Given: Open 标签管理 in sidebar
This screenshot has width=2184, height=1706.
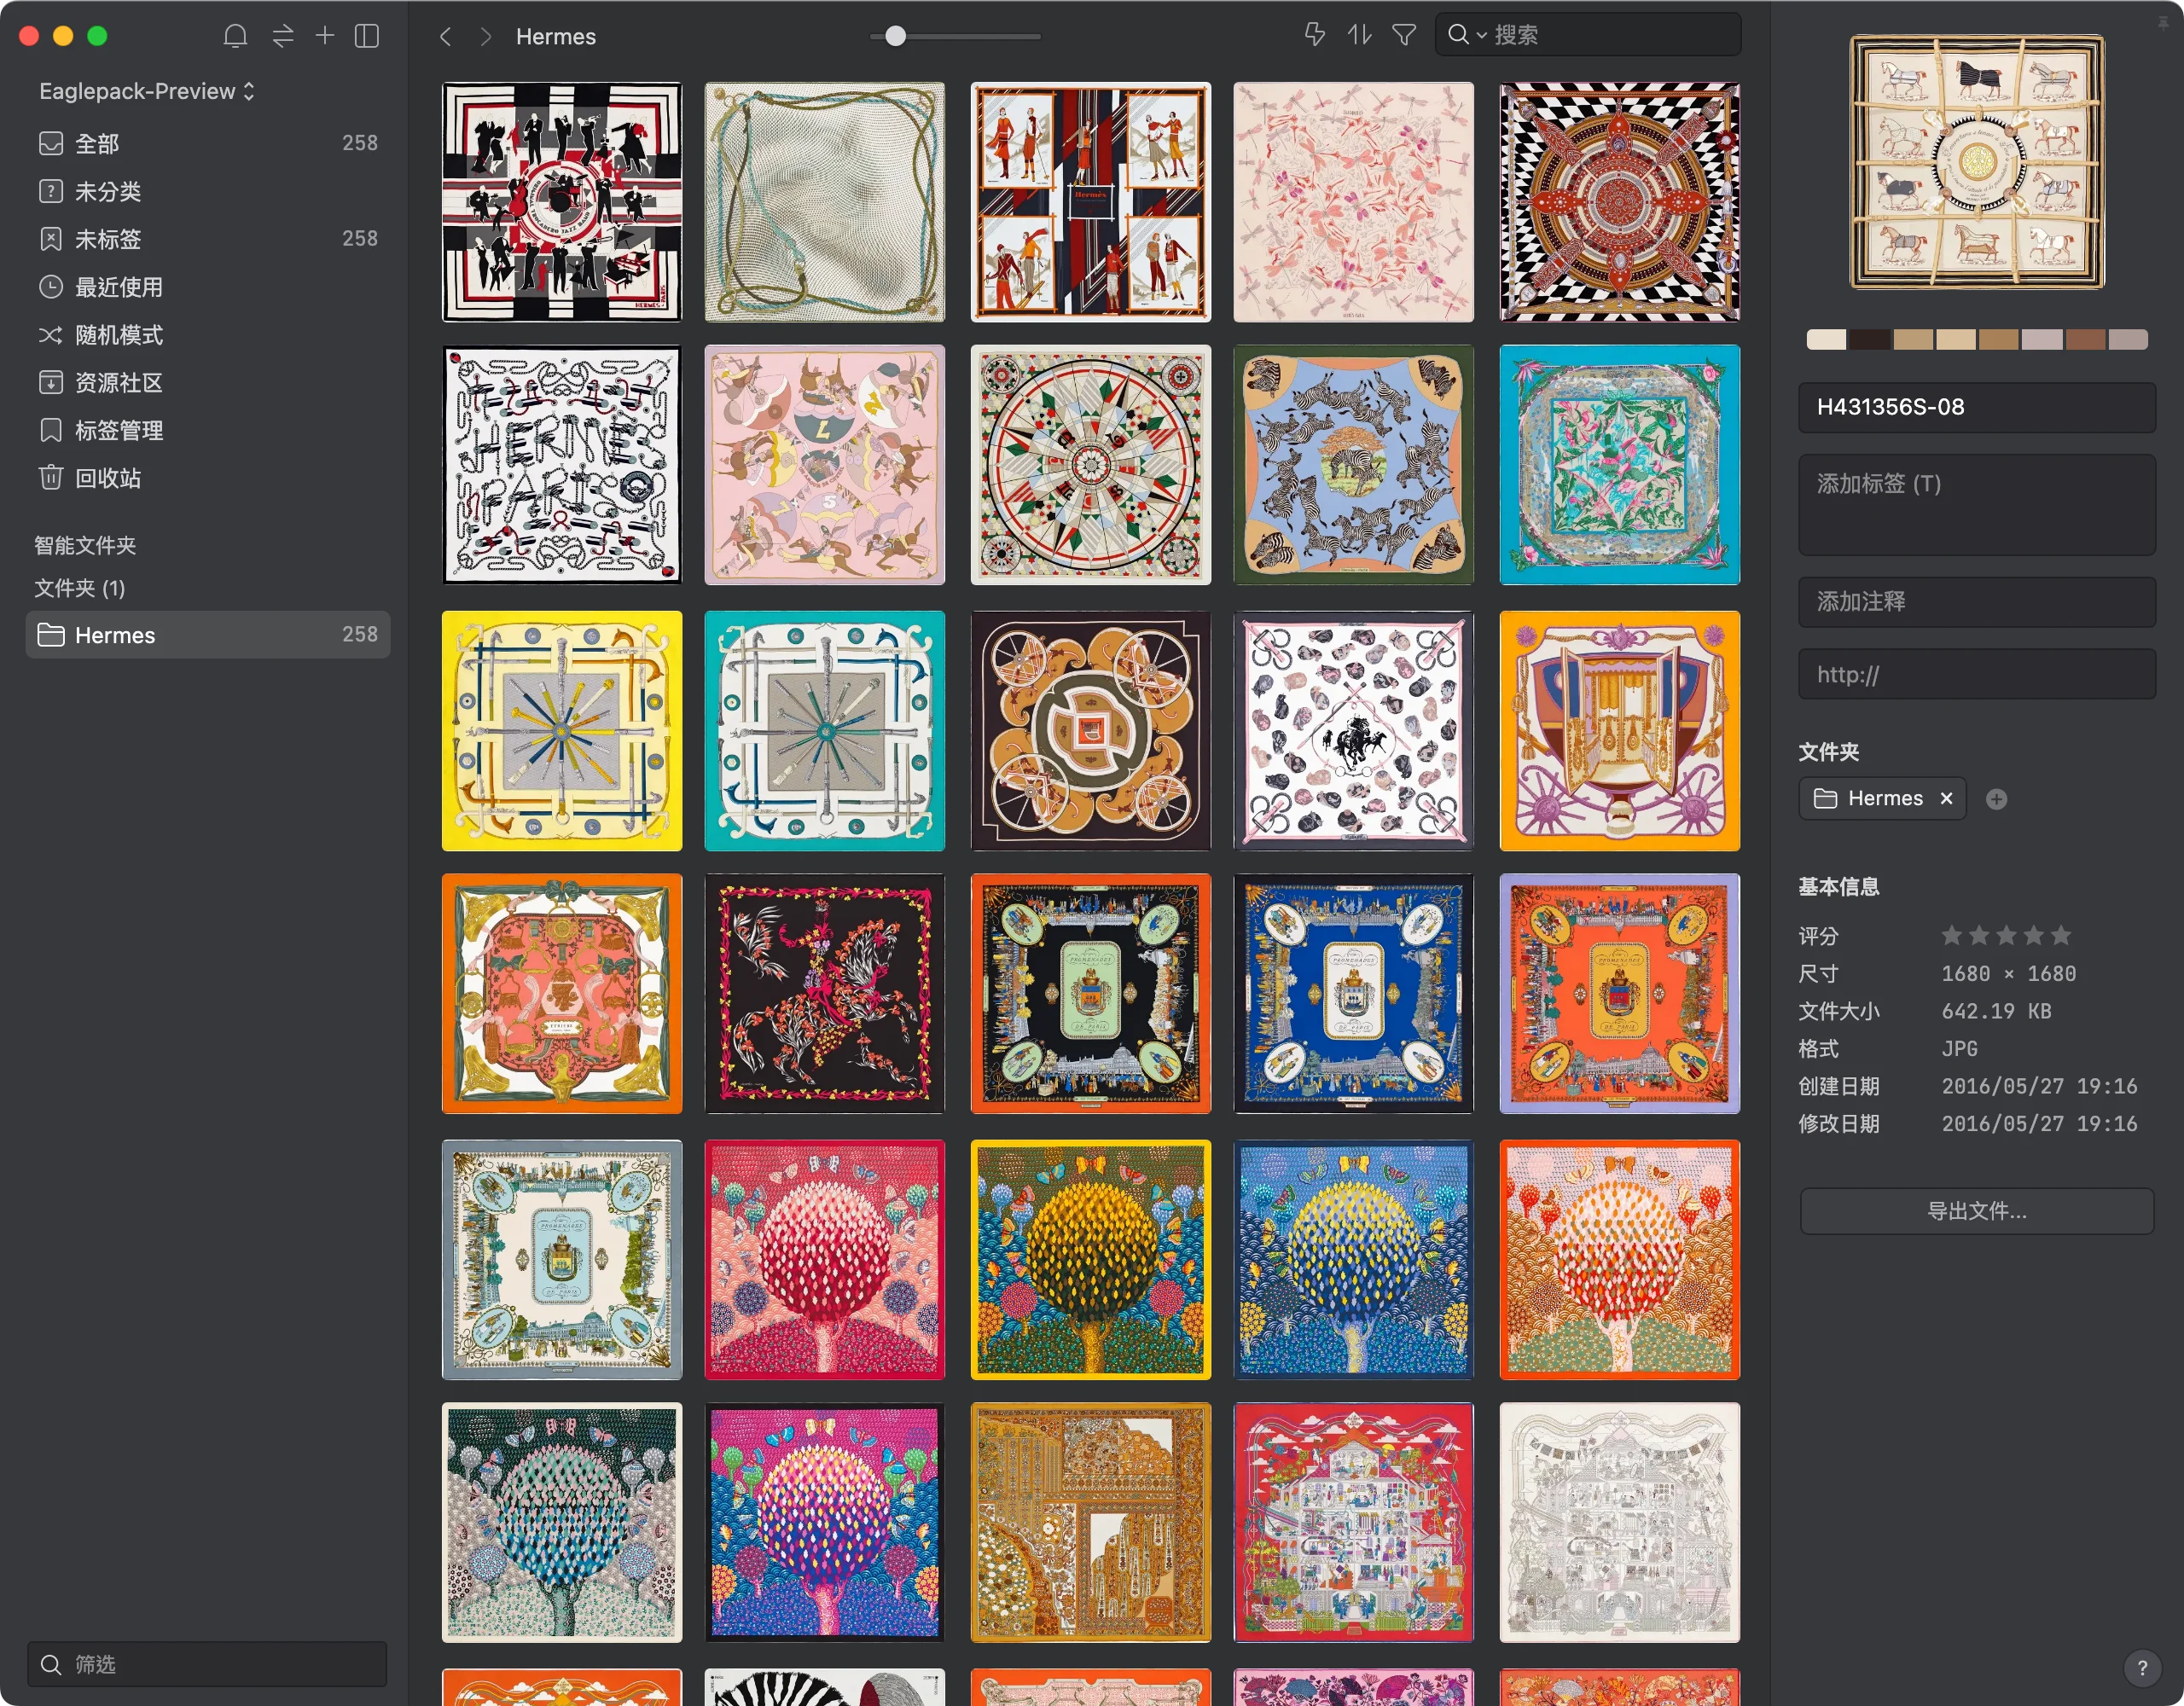Looking at the screenshot, I should (208, 431).
